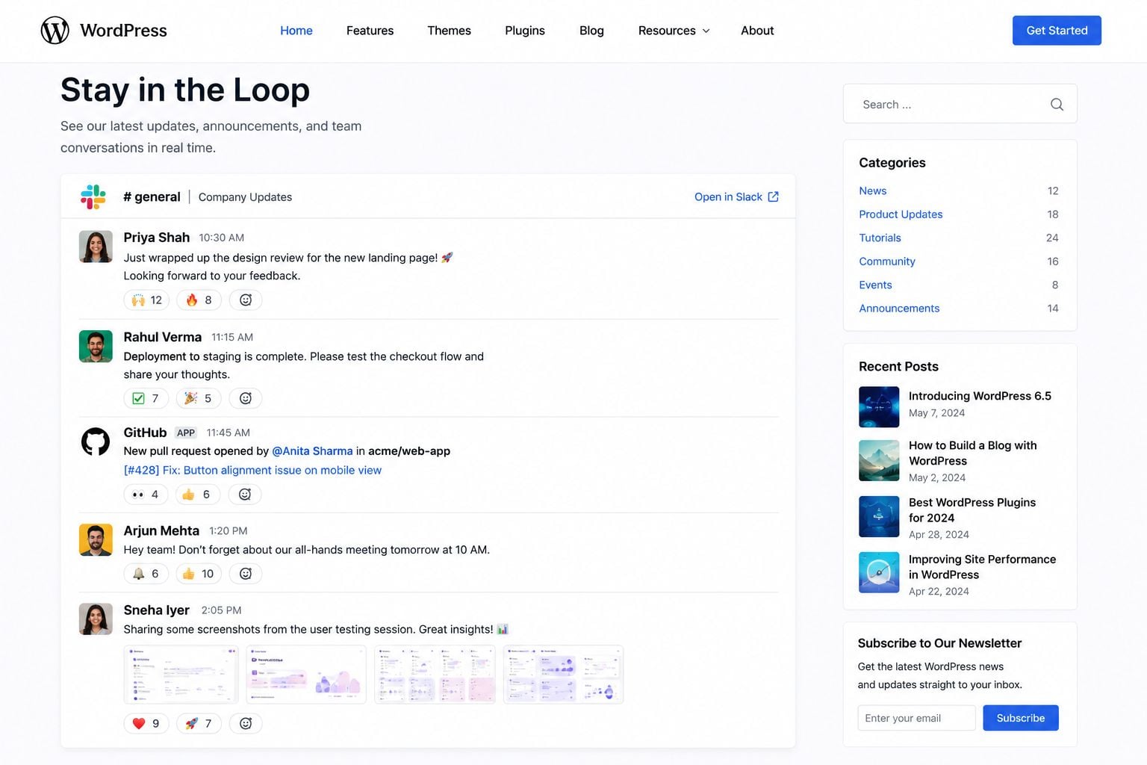Open the Product Updates category

tap(901, 214)
